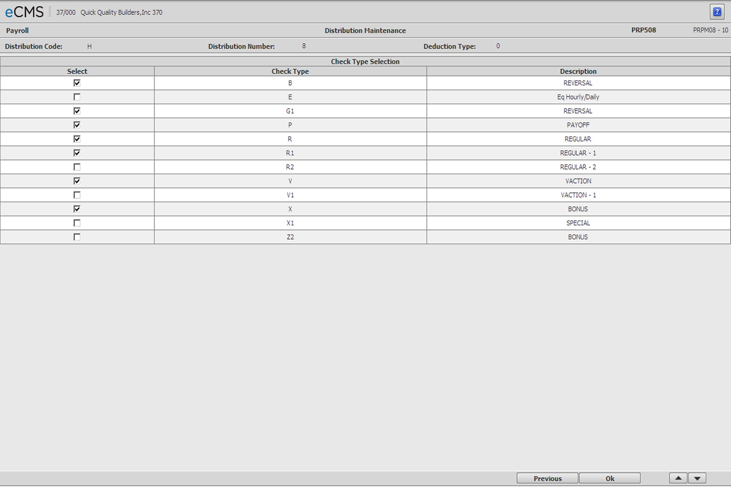Click the page up arrow button

[x=678, y=478]
